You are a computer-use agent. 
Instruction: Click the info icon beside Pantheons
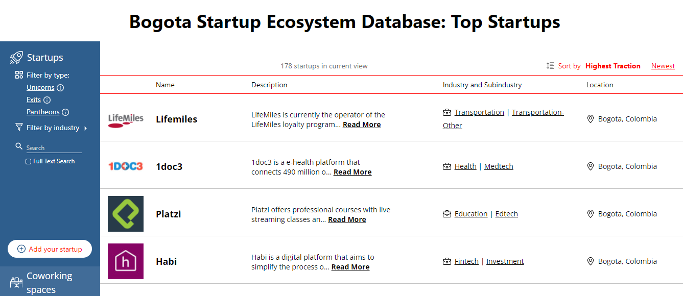click(x=65, y=112)
